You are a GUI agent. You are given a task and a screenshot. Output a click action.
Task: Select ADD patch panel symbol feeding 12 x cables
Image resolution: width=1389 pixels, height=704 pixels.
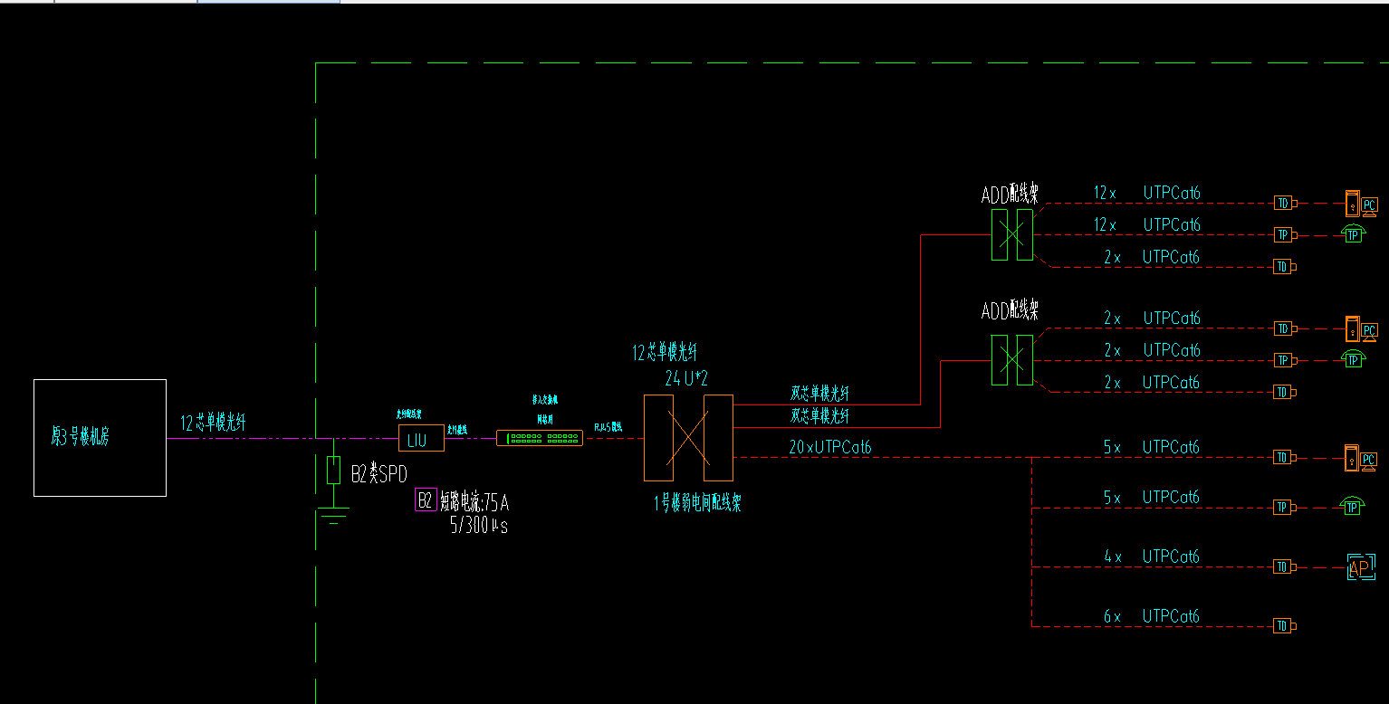coord(1012,234)
